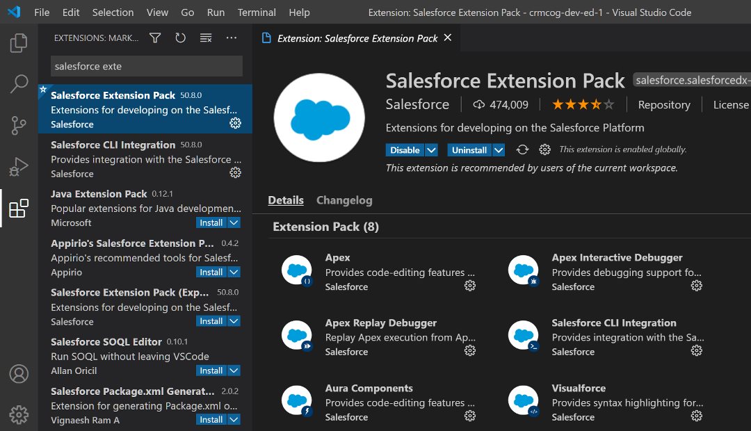Click the Apex extension icon
The image size is (751, 431).
point(297,270)
